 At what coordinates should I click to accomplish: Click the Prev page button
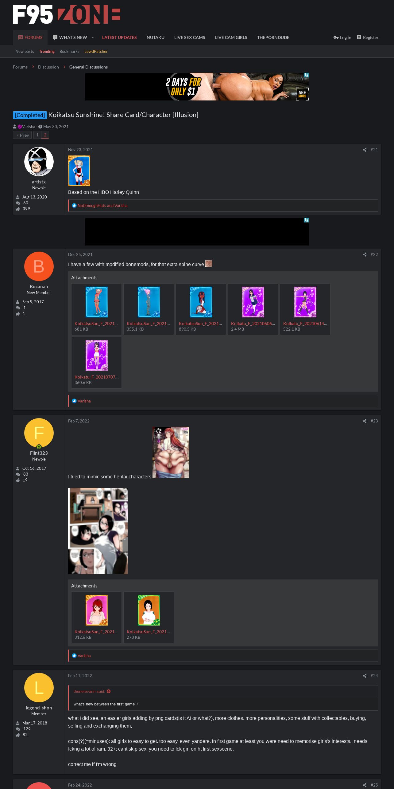pyautogui.click(x=22, y=135)
